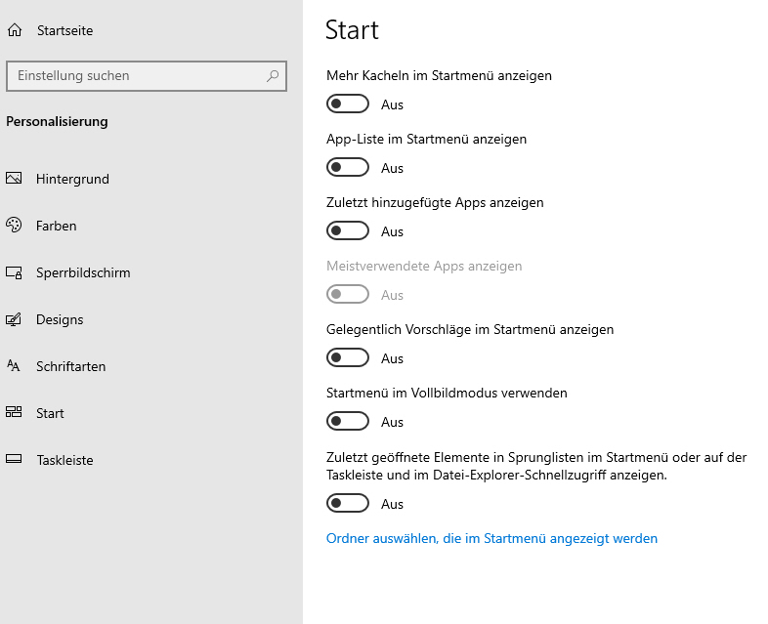Screen dimensions: 768x624
Task: Click the Start tiles icon in sidebar
Action: (14, 412)
